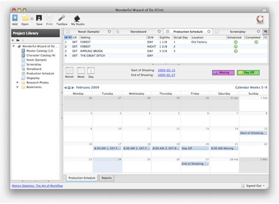Close the Storyboard tab circle

click(x=159, y=32)
